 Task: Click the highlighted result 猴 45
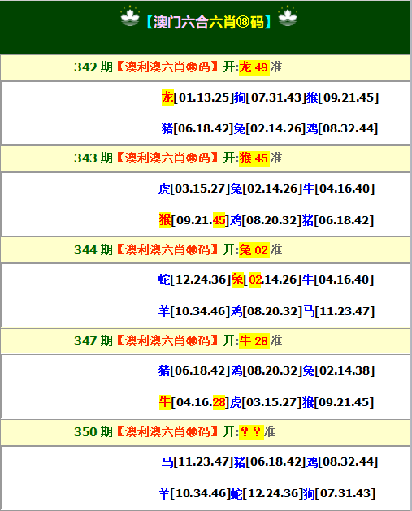pos(254,158)
